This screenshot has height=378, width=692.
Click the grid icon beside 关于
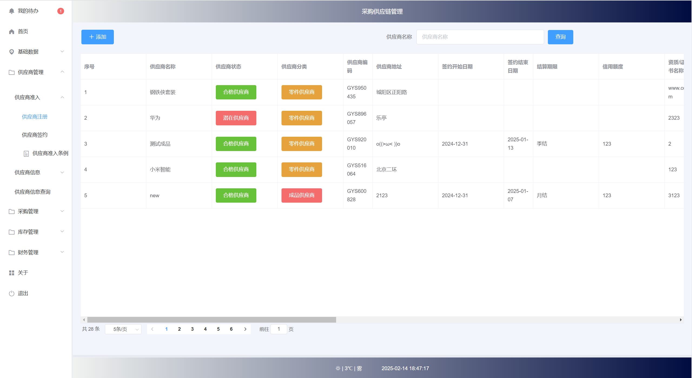tap(11, 273)
